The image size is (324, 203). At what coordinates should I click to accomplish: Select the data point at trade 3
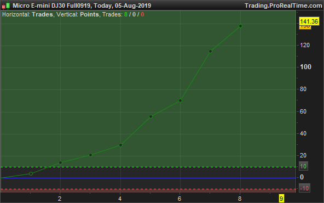[x=90, y=155]
